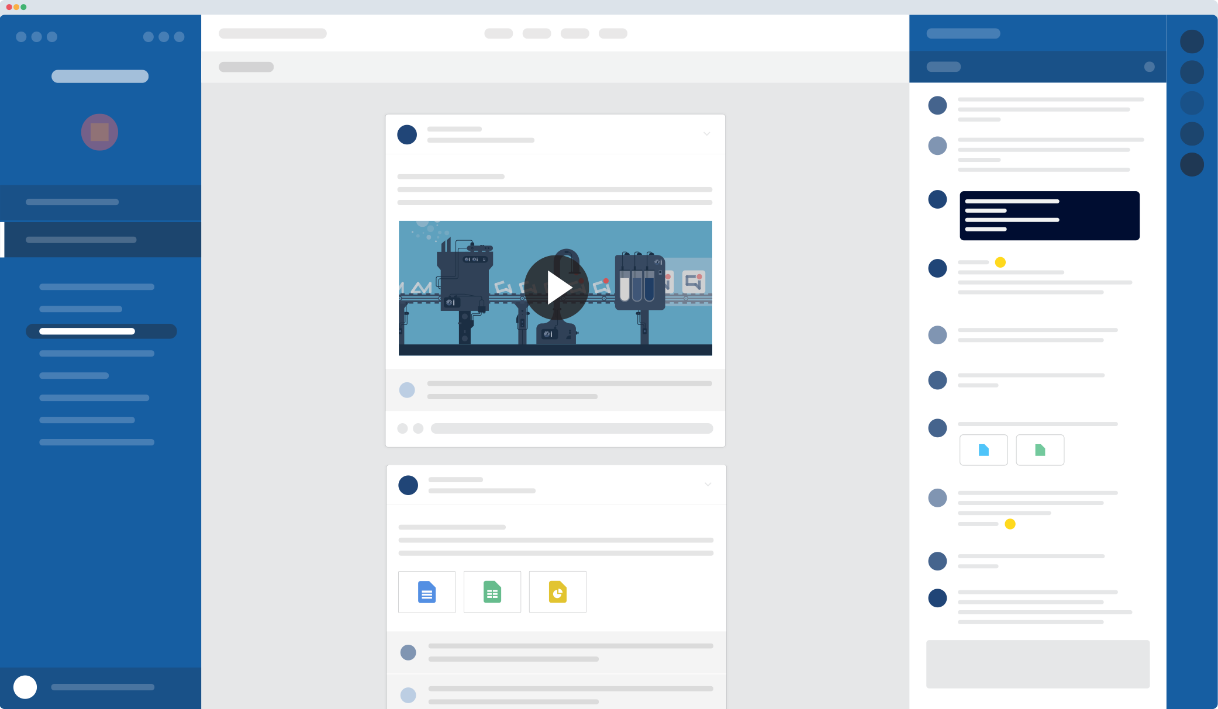
Task: Click the breadcrumb label under the top bar
Action: 246,67
